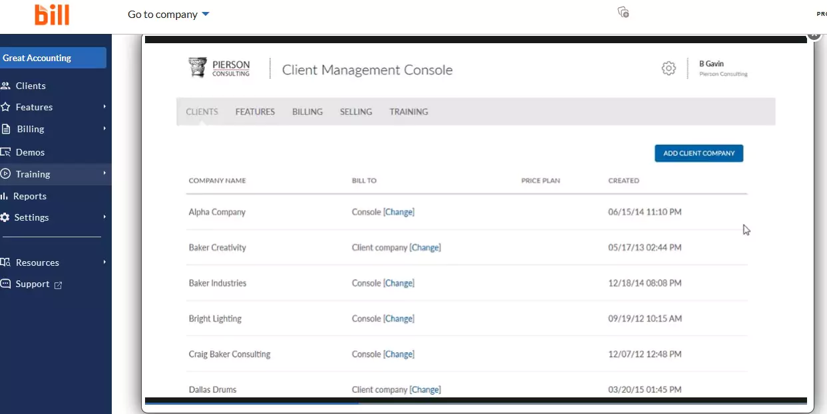This screenshot has width=827, height=414.
Task: Click the bill logo
Action: (52, 15)
